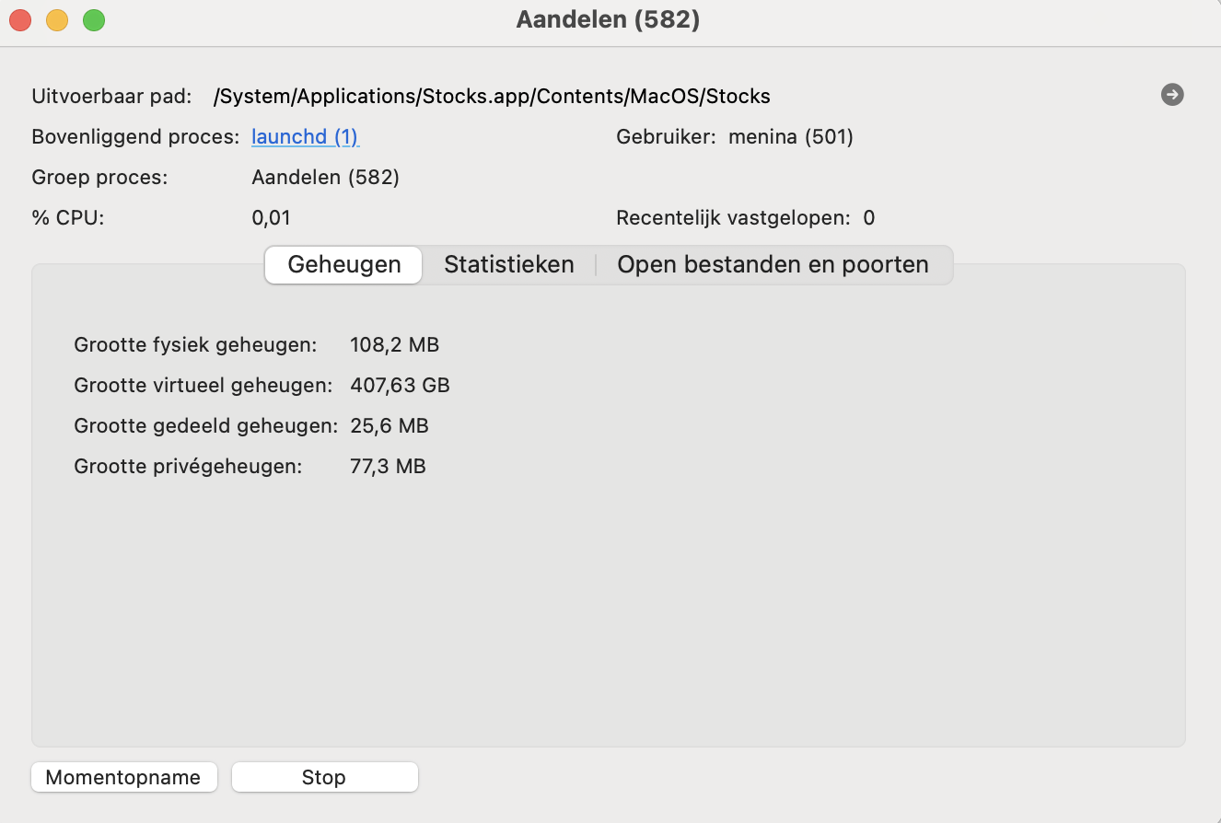
Task: Switch to the Statistieken tab
Action: 509,264
